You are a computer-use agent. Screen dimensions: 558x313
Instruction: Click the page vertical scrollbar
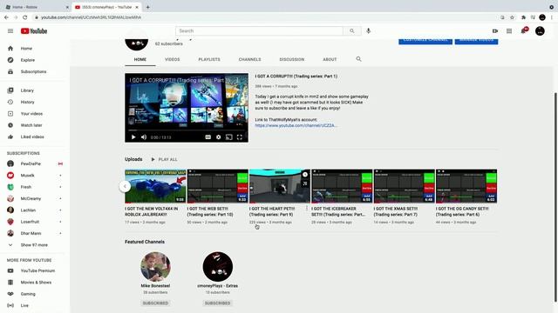click(555, 197)
